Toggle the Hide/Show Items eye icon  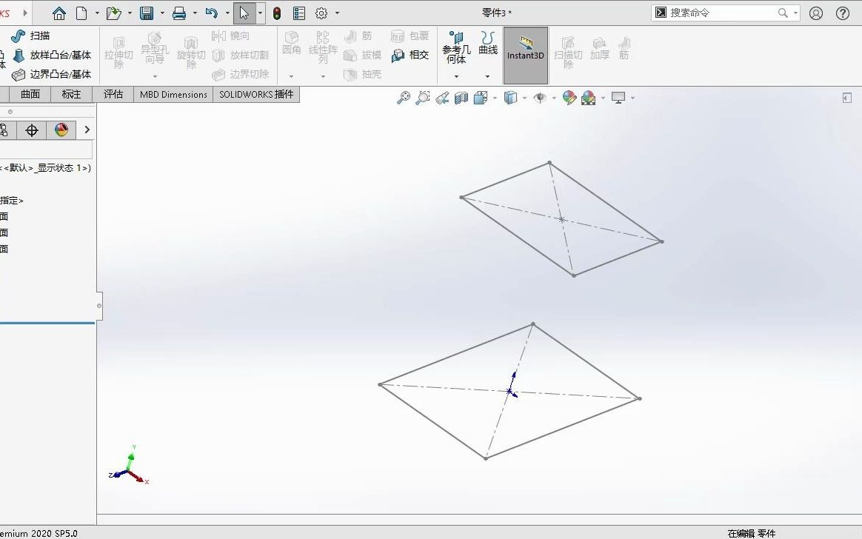(x=541, y=97)
